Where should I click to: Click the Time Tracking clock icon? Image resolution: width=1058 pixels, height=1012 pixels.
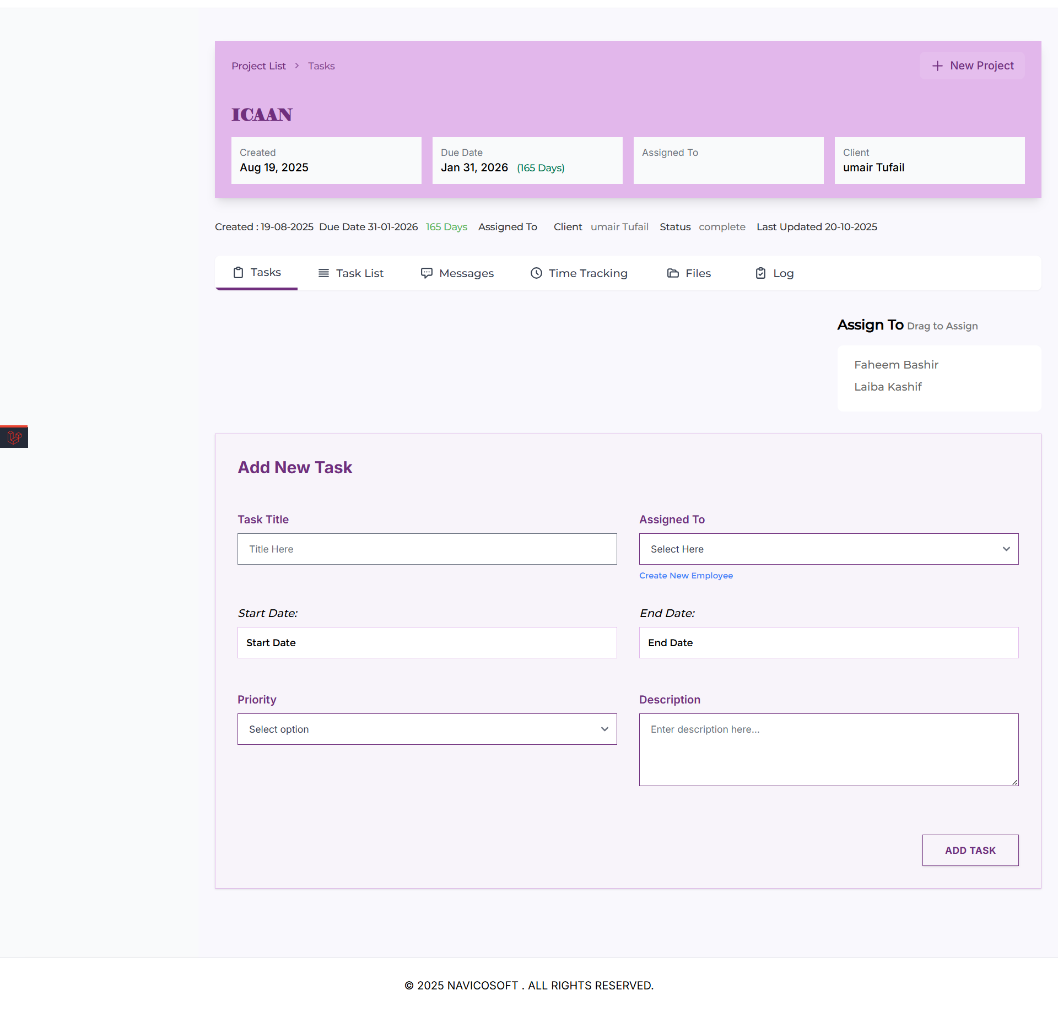tap(536, 273)
